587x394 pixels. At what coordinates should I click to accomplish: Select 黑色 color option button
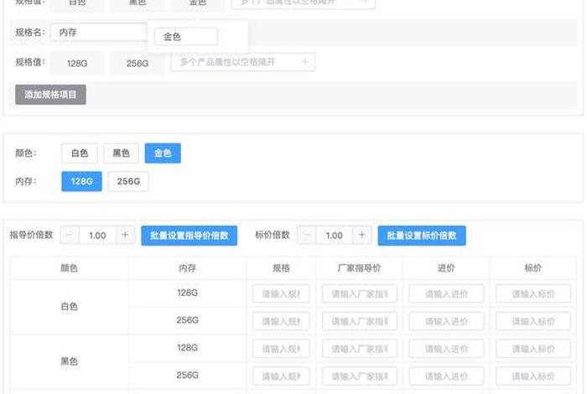(x=121, y=153)
